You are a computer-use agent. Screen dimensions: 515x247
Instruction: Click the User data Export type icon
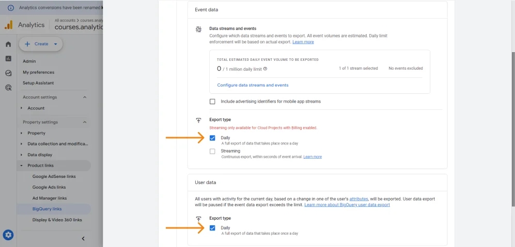coord(198,219)
